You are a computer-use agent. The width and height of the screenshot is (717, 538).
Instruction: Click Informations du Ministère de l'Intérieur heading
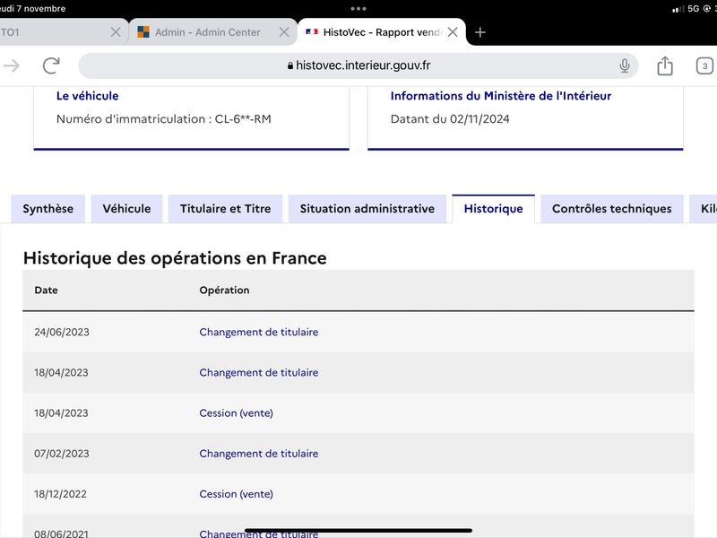coord(501,96)
